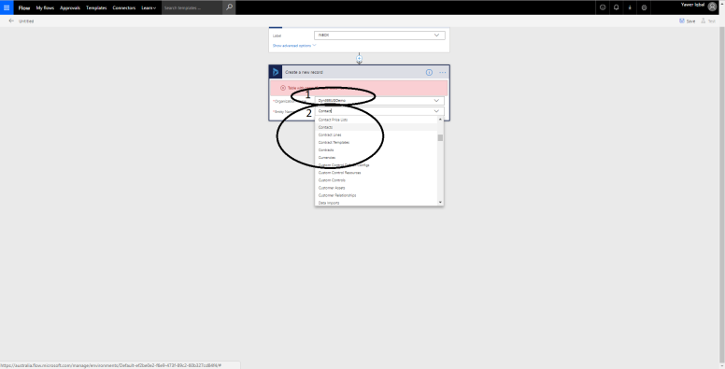Open the feedback smiley icon
This screenshot has width=725, height=369.
(x=603, y=7)
